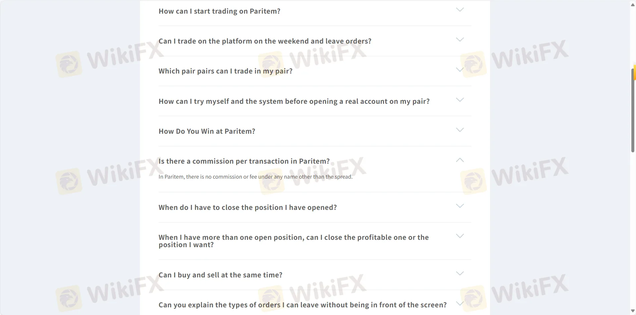Open 'When do I have to close the position' question
Viewport: 636px width, 315px height.
click(248, 208)
